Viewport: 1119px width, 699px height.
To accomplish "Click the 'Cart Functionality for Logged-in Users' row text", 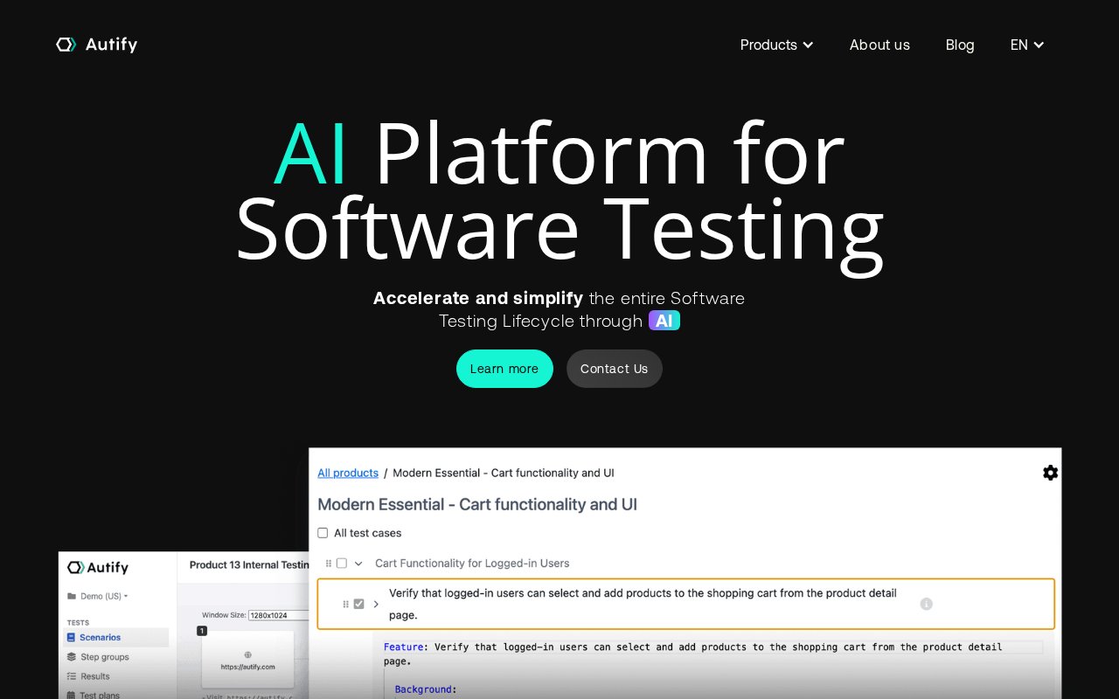I will [x=472, y=564].
